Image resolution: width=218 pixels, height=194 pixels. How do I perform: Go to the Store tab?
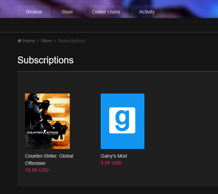pos(67,12)
